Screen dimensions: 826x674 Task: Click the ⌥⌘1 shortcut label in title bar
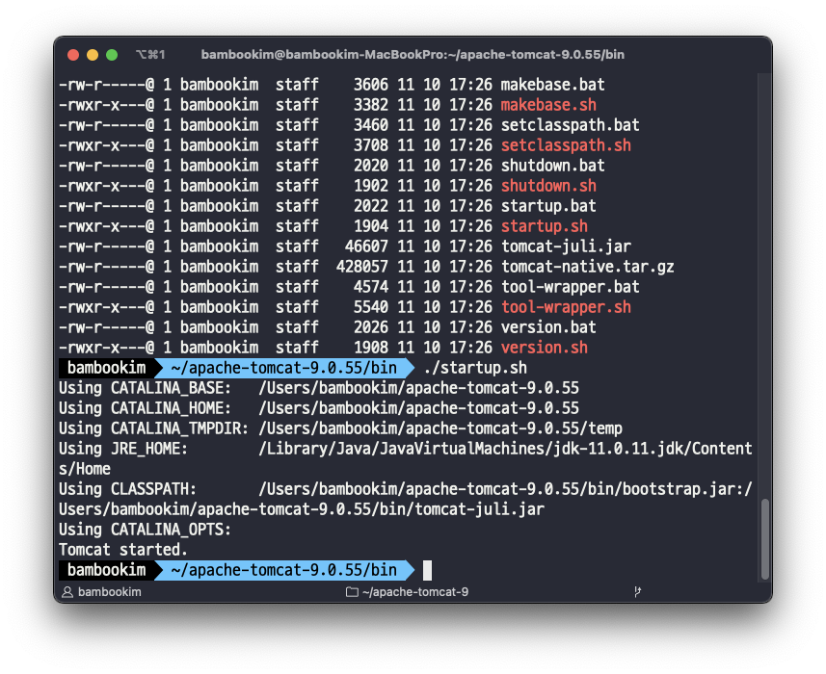[x=150, y=55]
